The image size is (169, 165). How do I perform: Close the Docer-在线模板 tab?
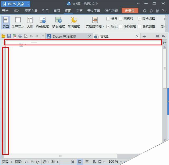click(x=90, y=36)
